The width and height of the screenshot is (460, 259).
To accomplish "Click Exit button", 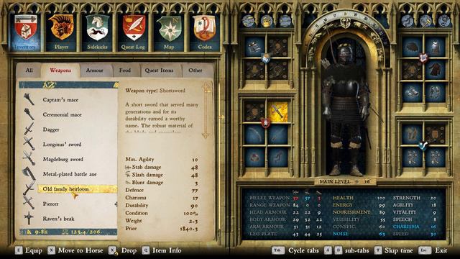I will [x=433, y=250].
